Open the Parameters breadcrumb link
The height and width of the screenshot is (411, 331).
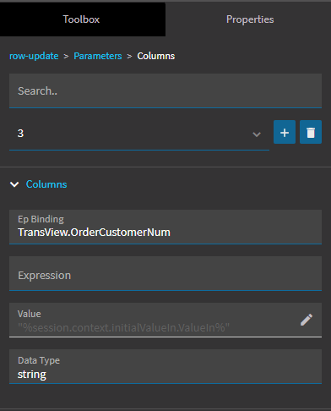click(x=98, y=56)
